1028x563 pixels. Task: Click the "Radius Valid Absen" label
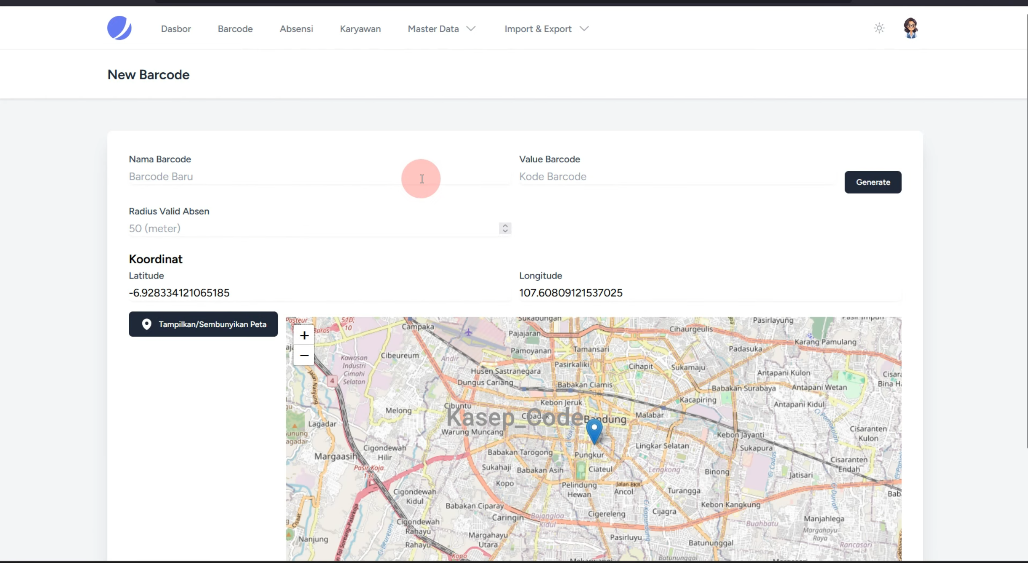(169, 211)
